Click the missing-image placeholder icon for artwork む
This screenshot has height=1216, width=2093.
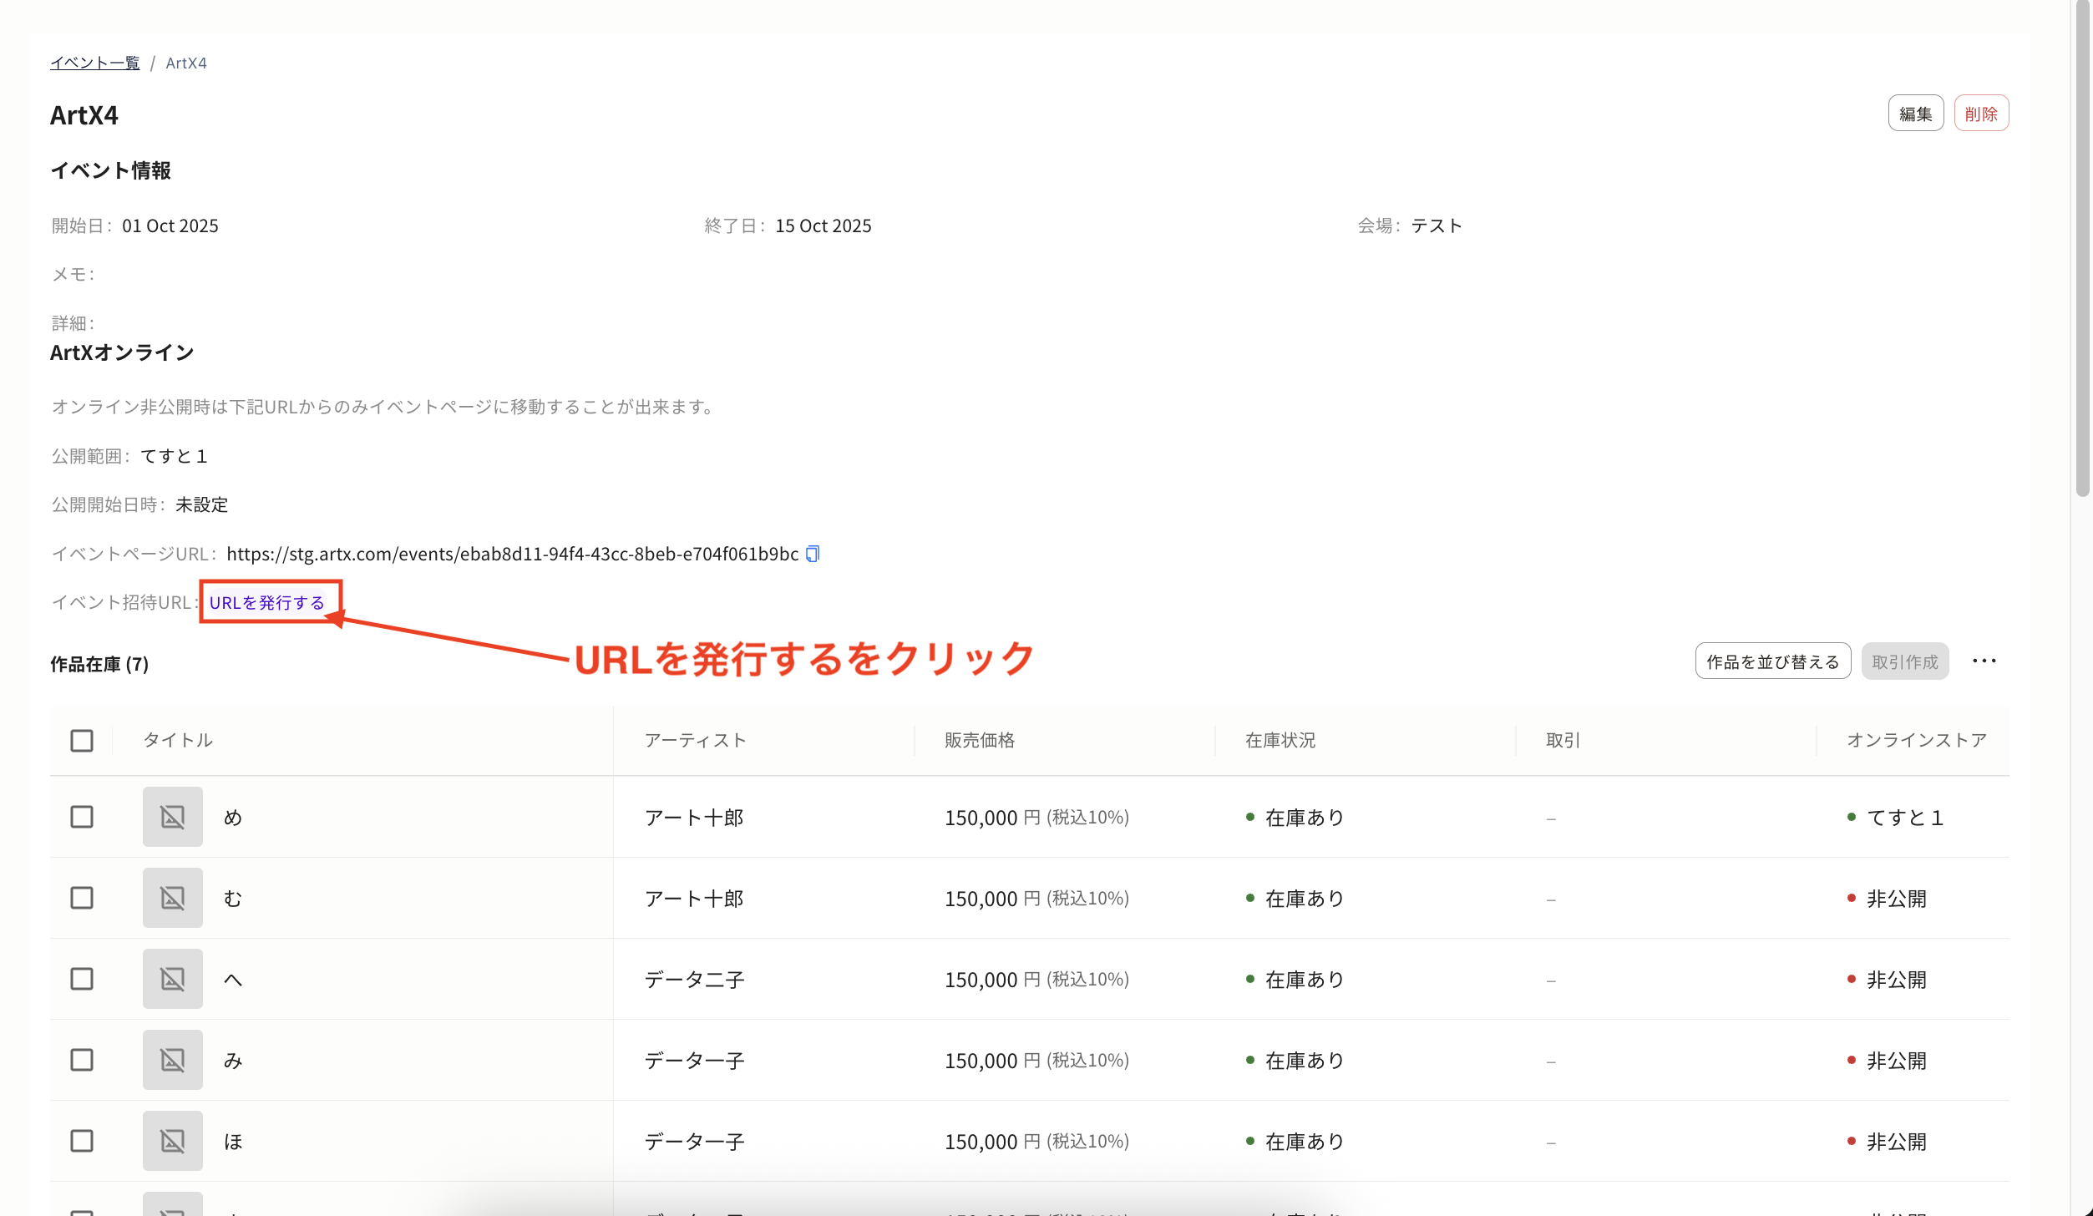[x=172, y=897]
